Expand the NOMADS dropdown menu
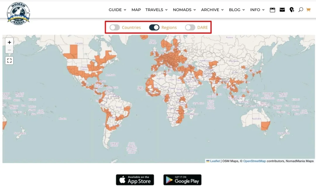The image size is (316, 188). pos(184,10)
